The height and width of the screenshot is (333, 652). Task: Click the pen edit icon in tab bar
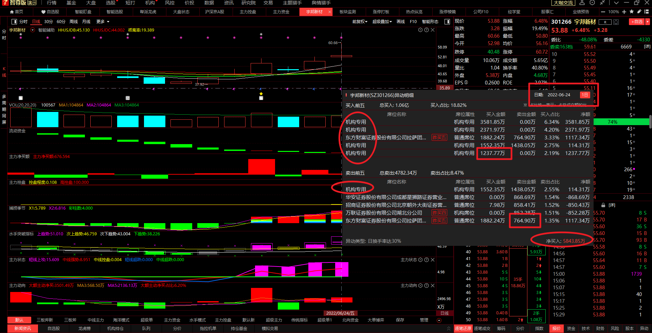tap(639, 12)
